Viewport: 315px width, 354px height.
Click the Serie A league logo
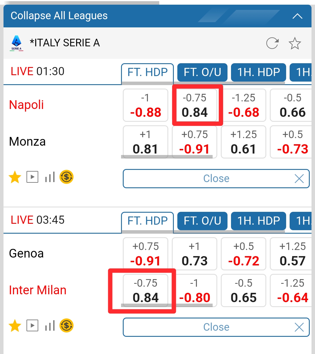click(17, 43)
